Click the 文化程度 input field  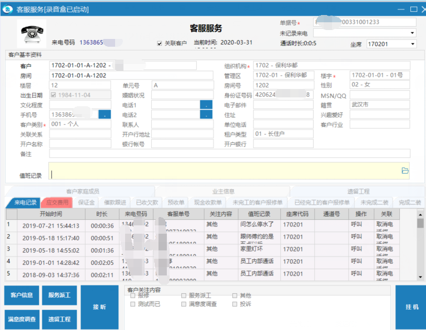pyautogui.click(x=80, y=105)
